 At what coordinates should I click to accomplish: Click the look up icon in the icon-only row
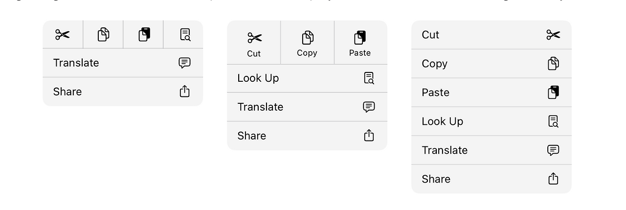point(184,35)
